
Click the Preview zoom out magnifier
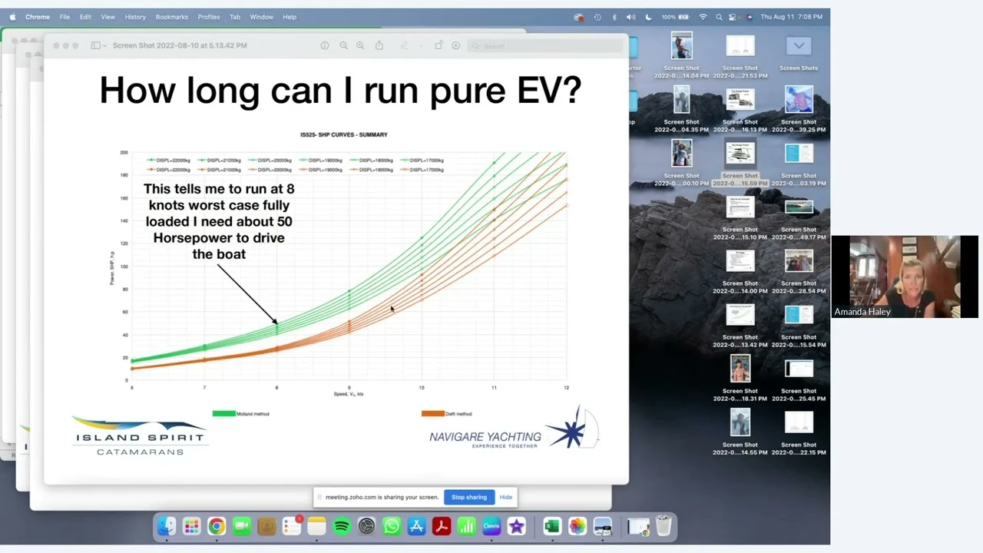click(x=343, y=46)
